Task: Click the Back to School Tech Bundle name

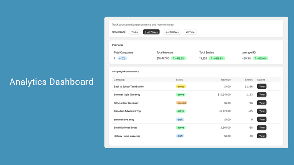Action: [129, 87]
